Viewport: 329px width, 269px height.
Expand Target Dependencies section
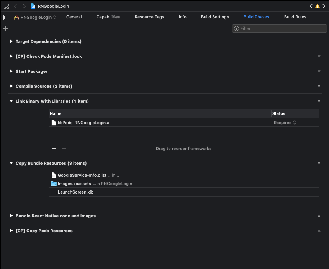11,41
